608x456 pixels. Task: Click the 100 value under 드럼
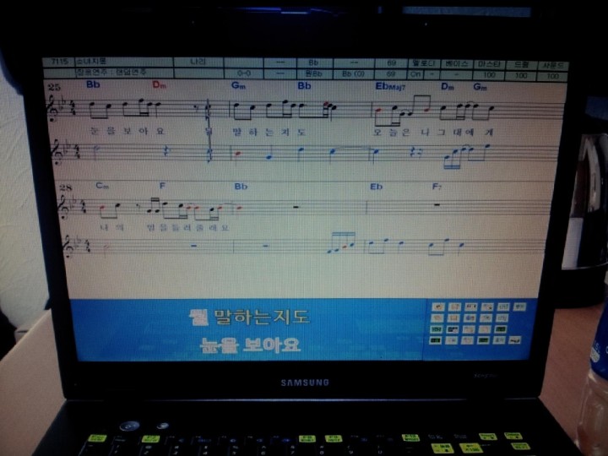pos(521,76)
